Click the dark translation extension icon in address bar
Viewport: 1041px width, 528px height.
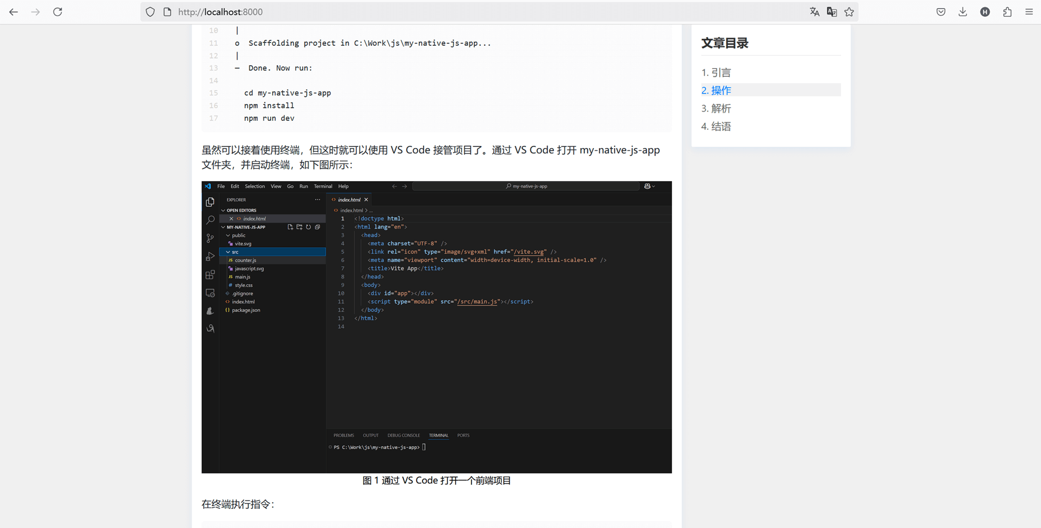[x=831, y=12]
